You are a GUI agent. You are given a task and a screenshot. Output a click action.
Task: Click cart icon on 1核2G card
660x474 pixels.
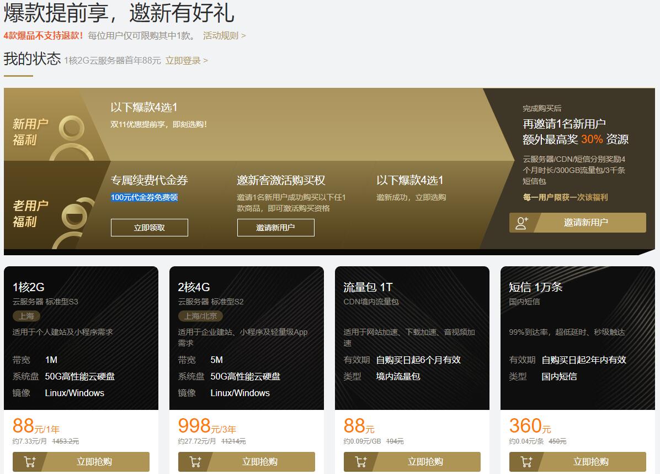coord(30,462)
